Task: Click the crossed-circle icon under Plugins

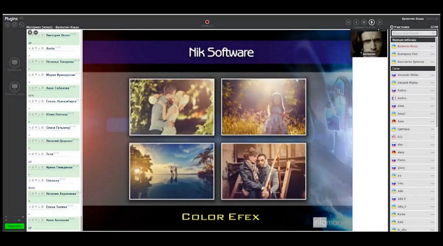Action: tap(15, 25)
